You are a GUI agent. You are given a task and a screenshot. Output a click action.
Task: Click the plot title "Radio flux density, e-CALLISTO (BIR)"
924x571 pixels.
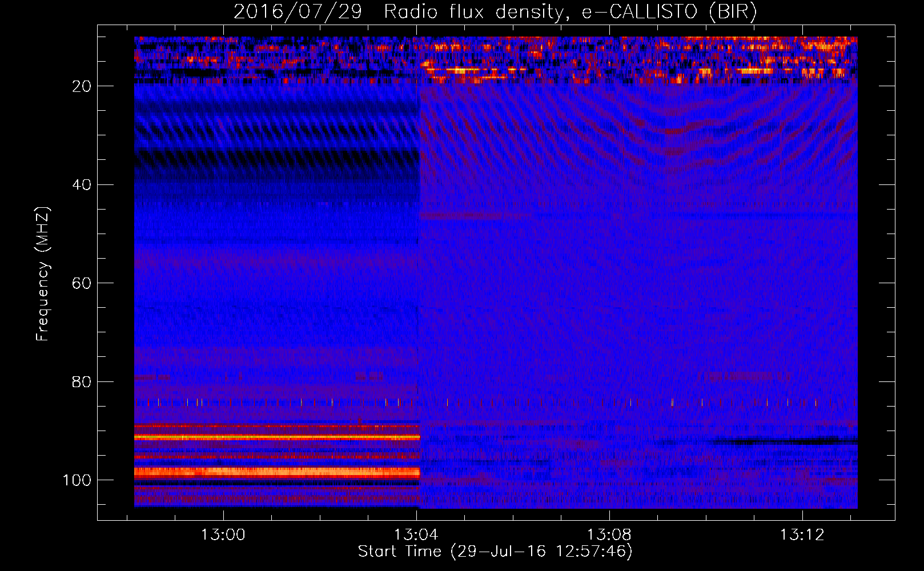pos(570,12)
